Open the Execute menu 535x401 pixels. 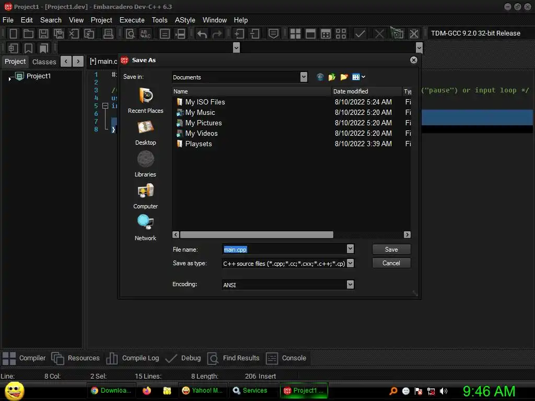pos(132,20)
